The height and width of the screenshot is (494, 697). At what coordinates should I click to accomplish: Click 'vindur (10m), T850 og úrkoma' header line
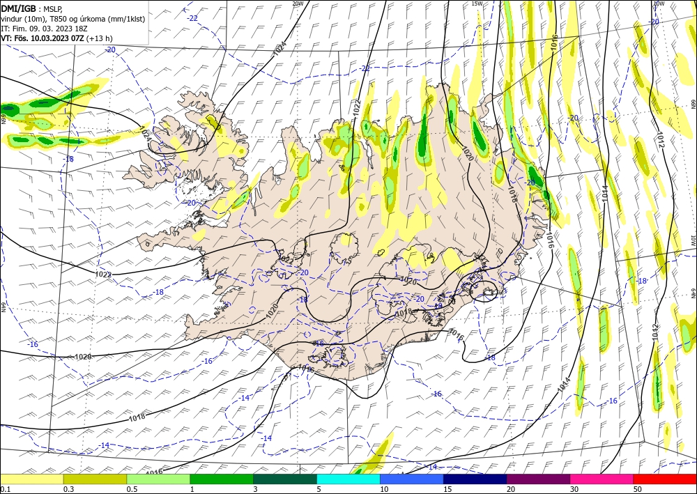coord(73,19)
